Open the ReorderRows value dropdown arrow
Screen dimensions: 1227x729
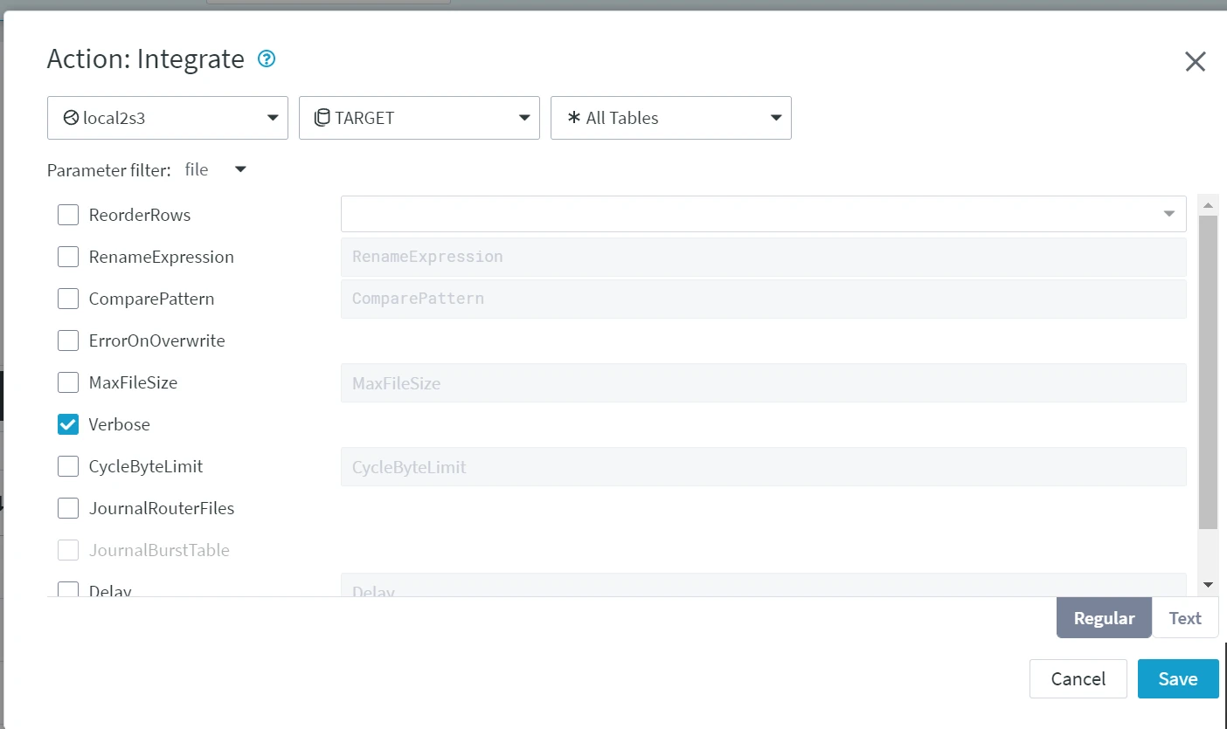pos(1168,214)
